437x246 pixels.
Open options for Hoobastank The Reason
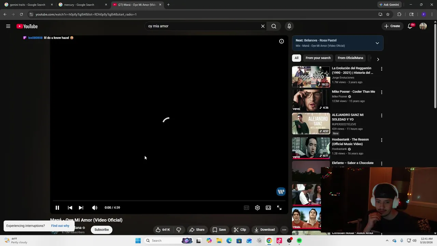381,140
